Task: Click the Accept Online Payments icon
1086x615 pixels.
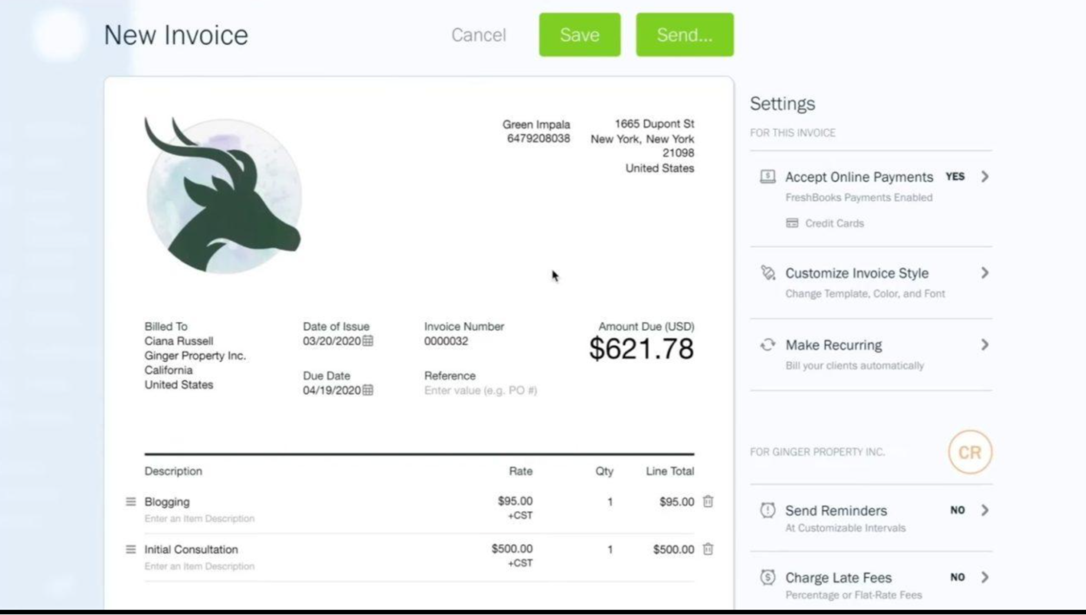Action: pos(768,177)
